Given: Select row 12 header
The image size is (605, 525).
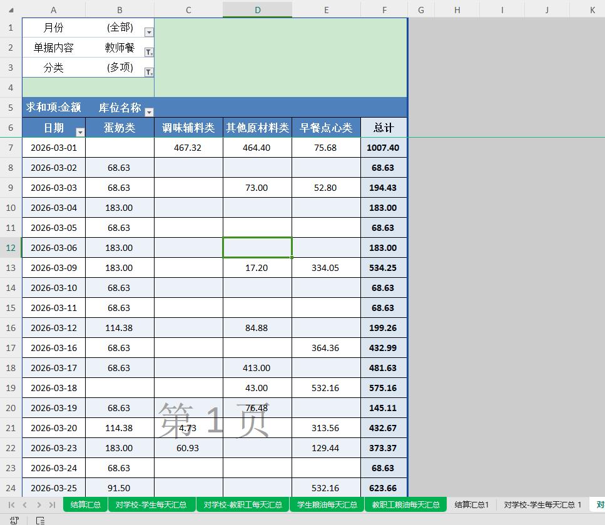Looking at the screenshot, I should pos(11,248).
